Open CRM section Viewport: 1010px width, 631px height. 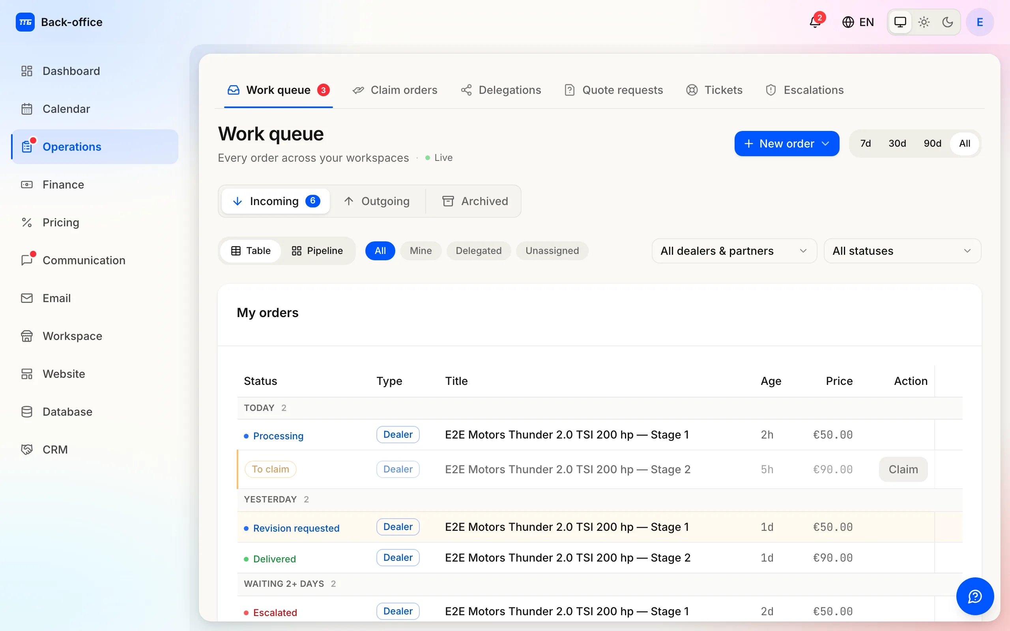click(x=95, y=450)
